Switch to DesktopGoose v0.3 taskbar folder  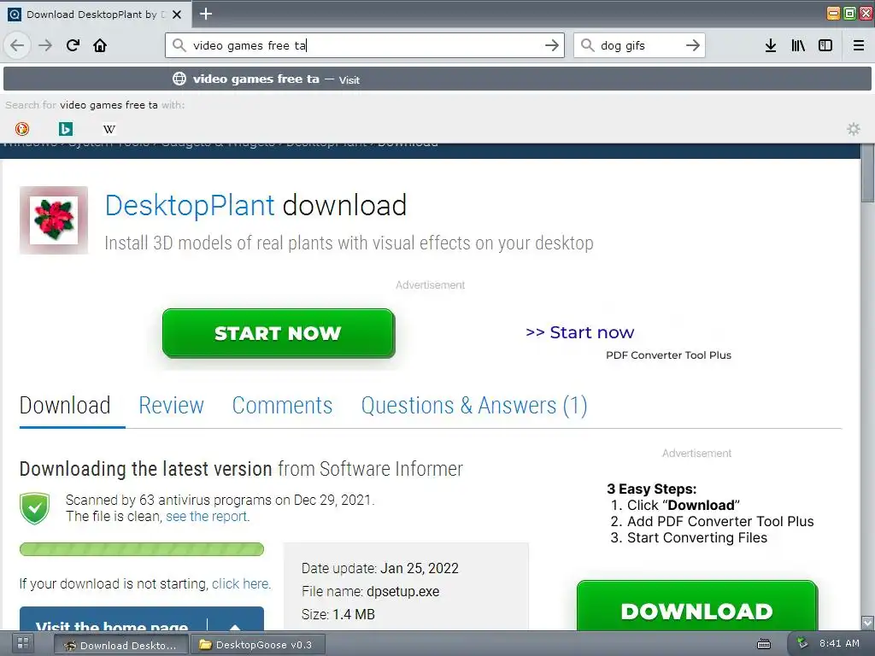257,645
